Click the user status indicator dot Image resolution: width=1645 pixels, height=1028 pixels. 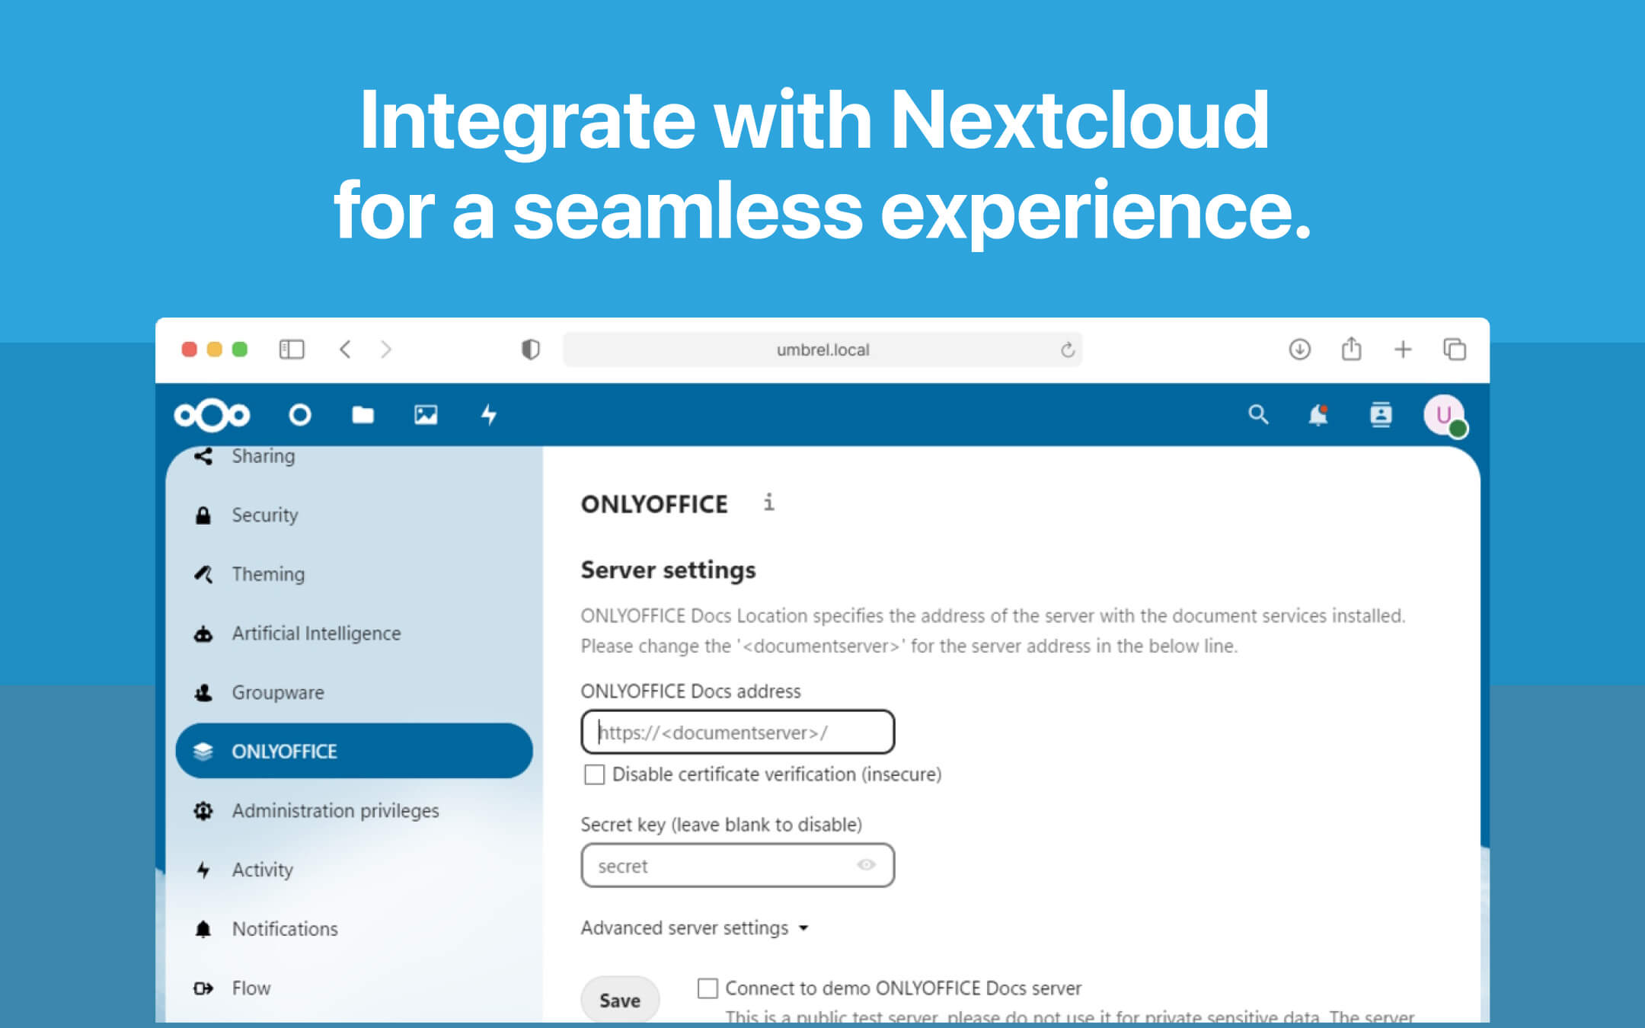click(1457, 430)
